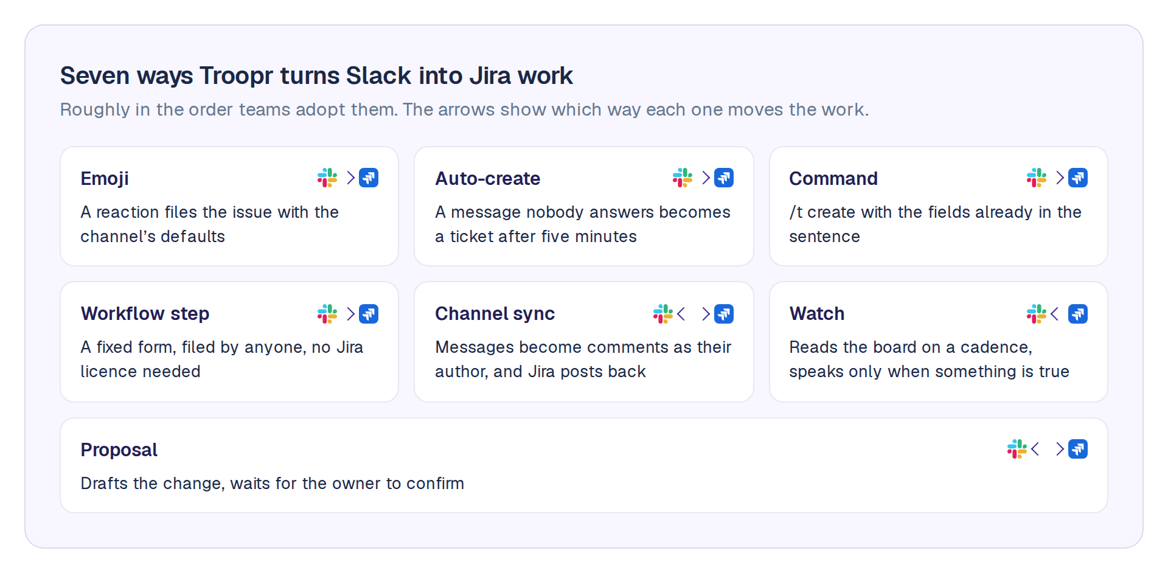The height and width of the screenshot is (573, 1168).
Task: Click the right arrow on Channel sync card
Action: coord(706,314)
